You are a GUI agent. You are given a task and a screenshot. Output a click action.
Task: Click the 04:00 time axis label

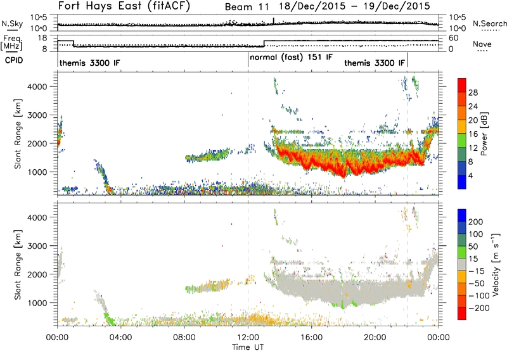tap(120, 338)
